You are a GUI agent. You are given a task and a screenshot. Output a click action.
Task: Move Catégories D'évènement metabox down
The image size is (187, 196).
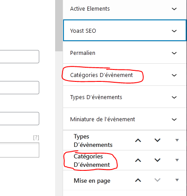click(x=157, y=160)
